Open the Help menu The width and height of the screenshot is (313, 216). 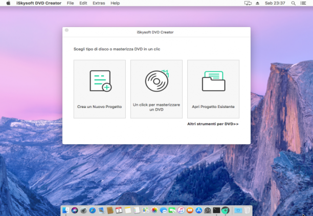point(115,3)
